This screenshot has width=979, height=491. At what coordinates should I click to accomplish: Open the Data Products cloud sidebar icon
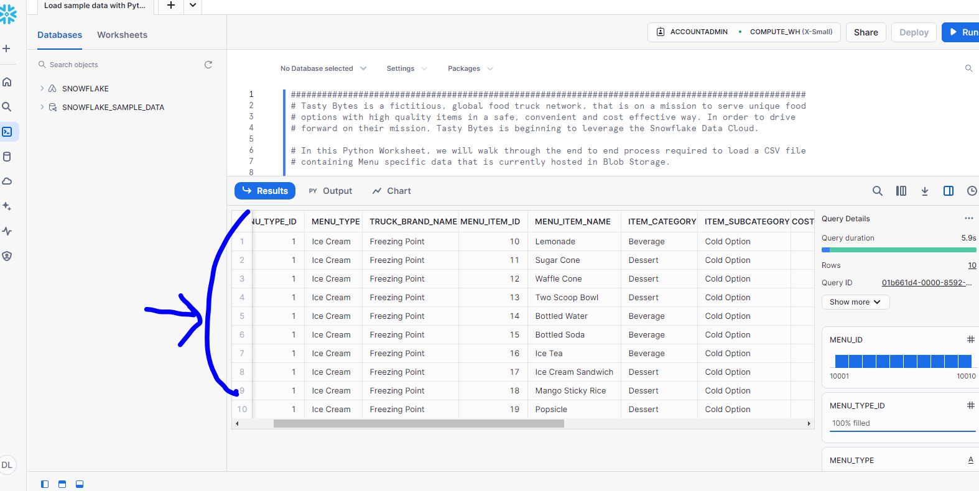click(7, 181)
